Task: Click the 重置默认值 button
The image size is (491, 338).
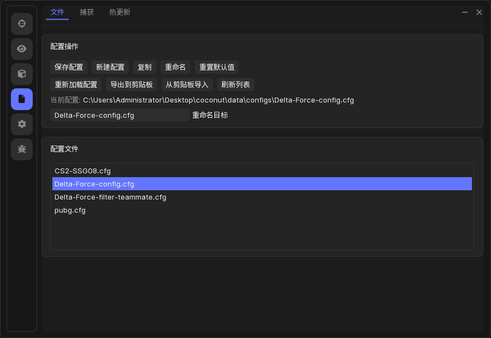Action: 217,67
